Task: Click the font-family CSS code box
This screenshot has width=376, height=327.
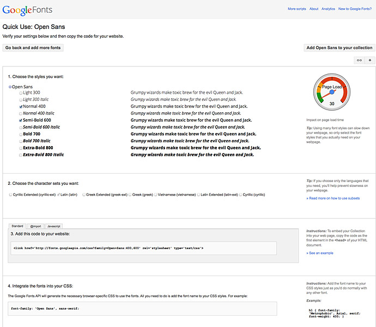Action: click(142, 308)
